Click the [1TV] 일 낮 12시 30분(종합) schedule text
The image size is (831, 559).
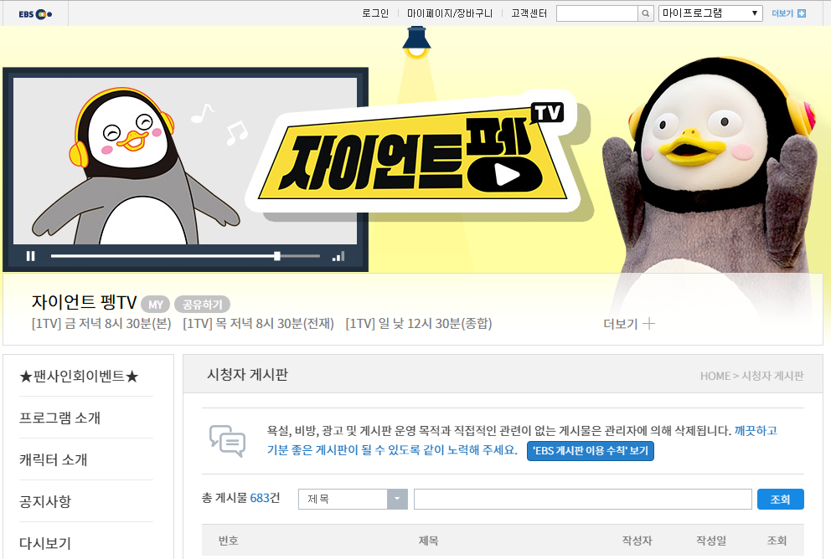click(x=419, y=324)
